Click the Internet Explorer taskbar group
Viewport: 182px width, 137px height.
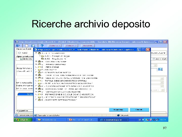[114, 120]
